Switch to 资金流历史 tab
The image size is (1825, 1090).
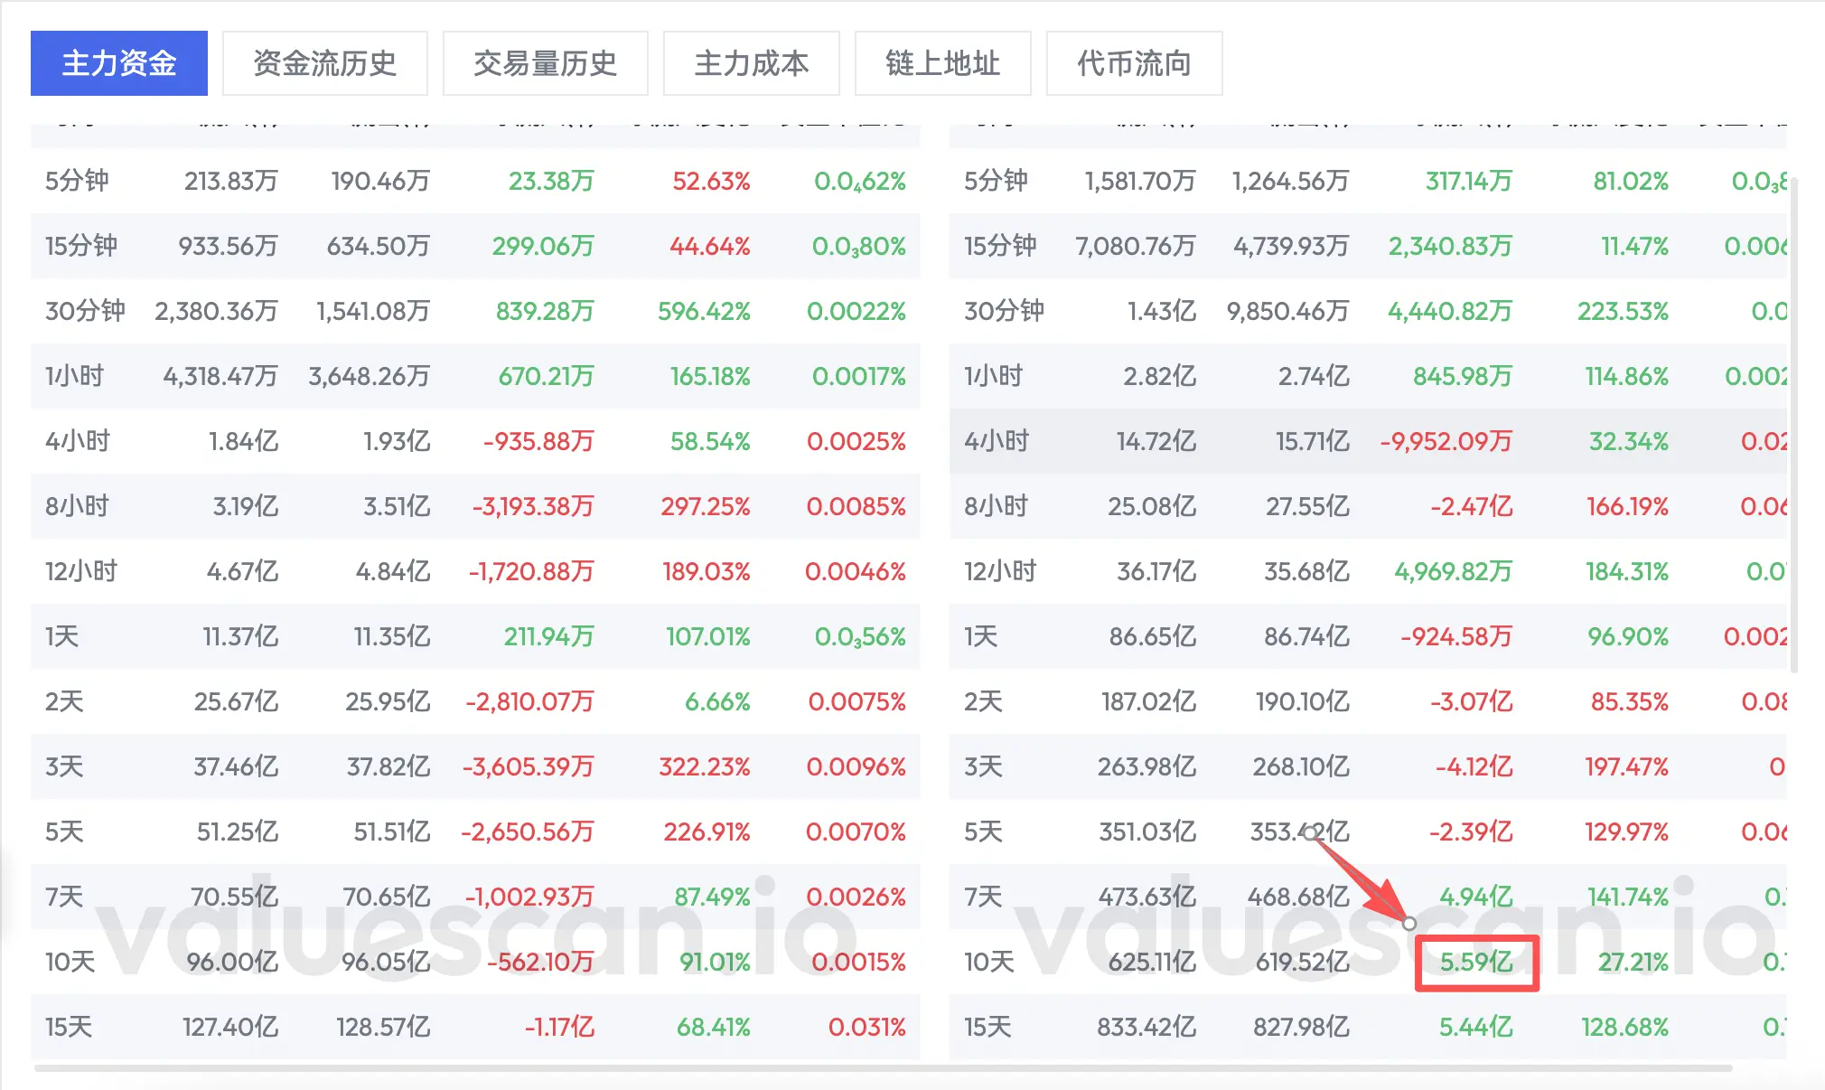324,63
